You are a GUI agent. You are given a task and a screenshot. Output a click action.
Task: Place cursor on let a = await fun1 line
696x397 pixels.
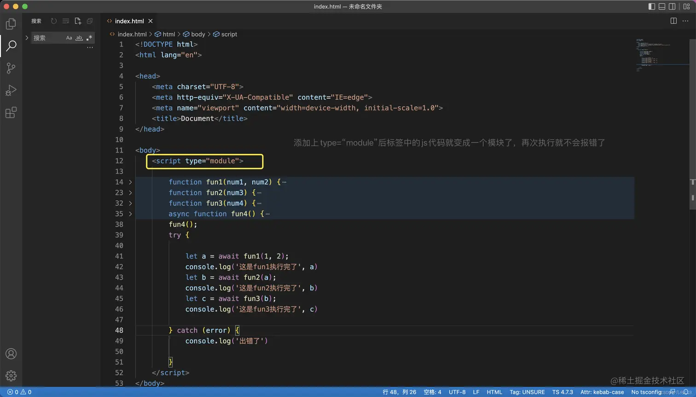237,256
